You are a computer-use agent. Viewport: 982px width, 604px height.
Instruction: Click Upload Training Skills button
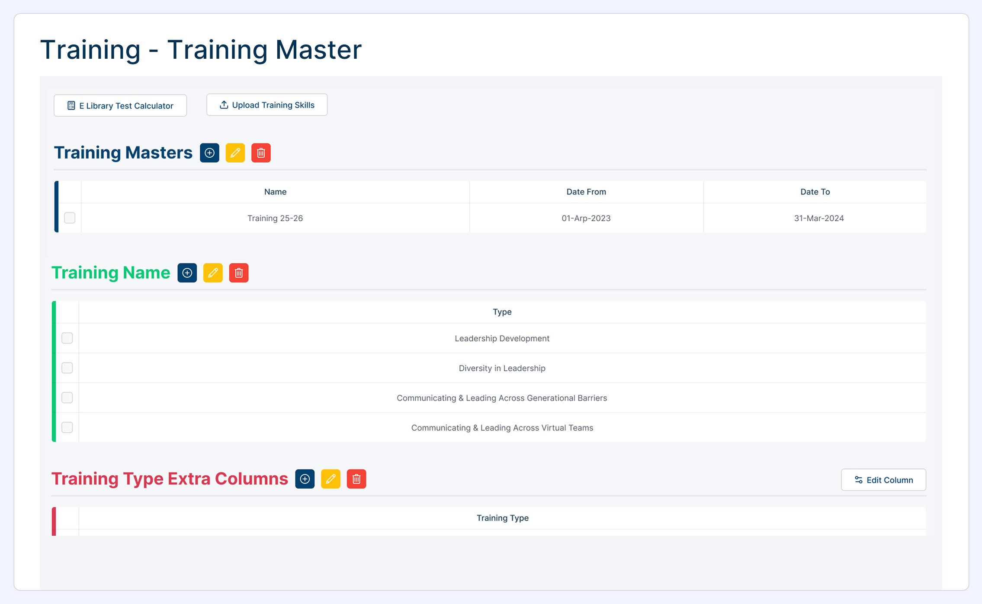click(267, 105)
